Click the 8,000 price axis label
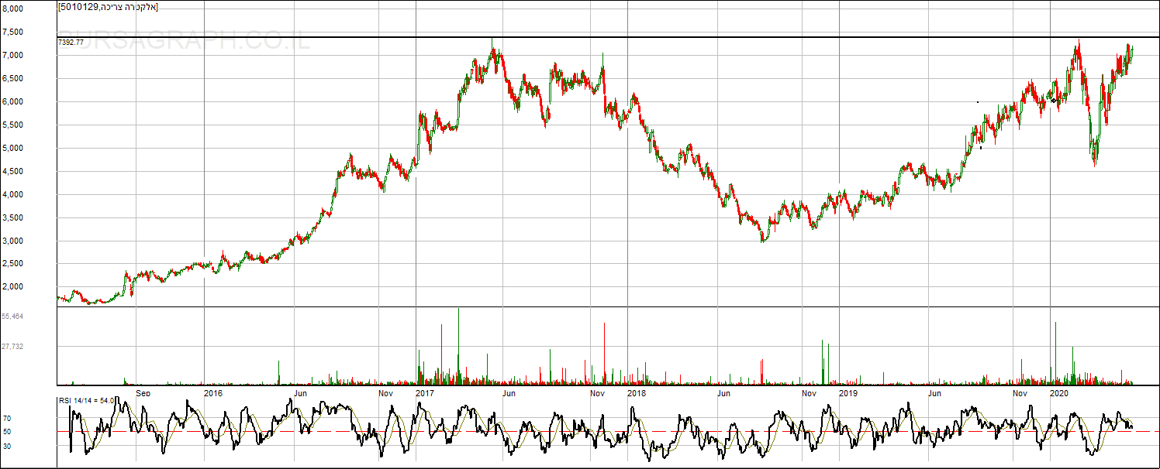 (x=12, y=9)
